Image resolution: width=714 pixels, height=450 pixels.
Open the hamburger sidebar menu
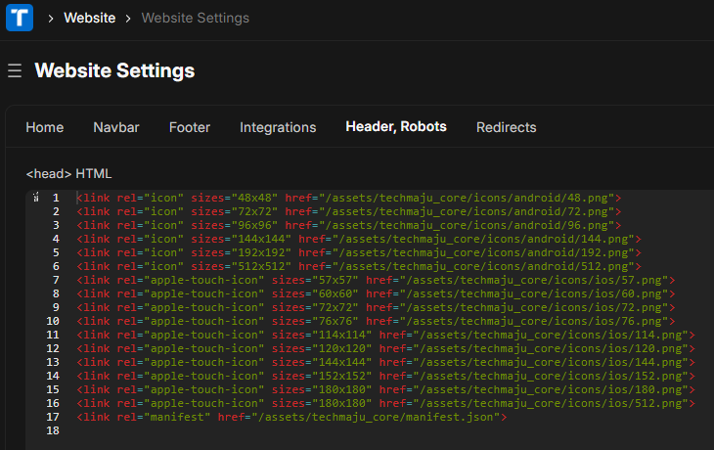(15, 70)
